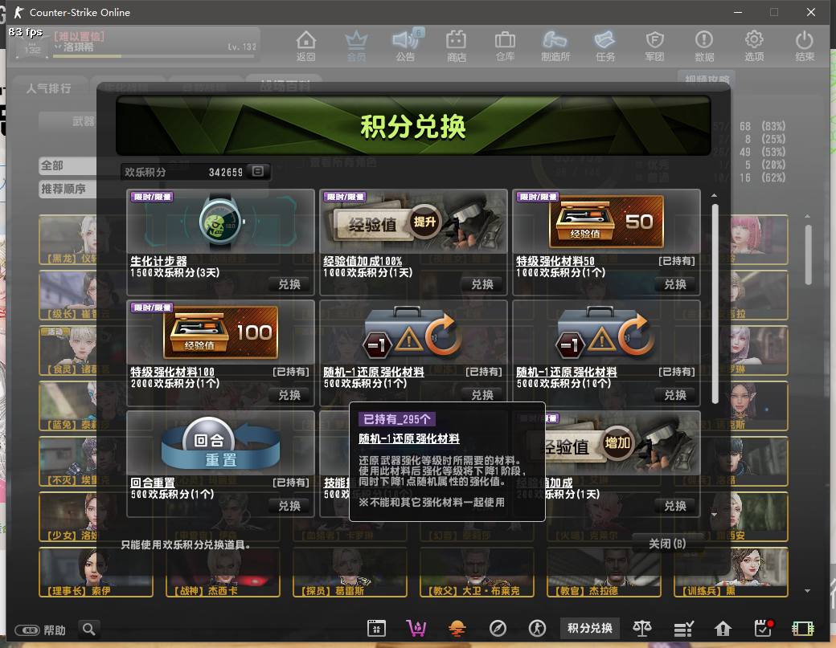This screenshot has width=836, height=648.
Task: Click the points history icon beside 342659
Action: (258, 172)
